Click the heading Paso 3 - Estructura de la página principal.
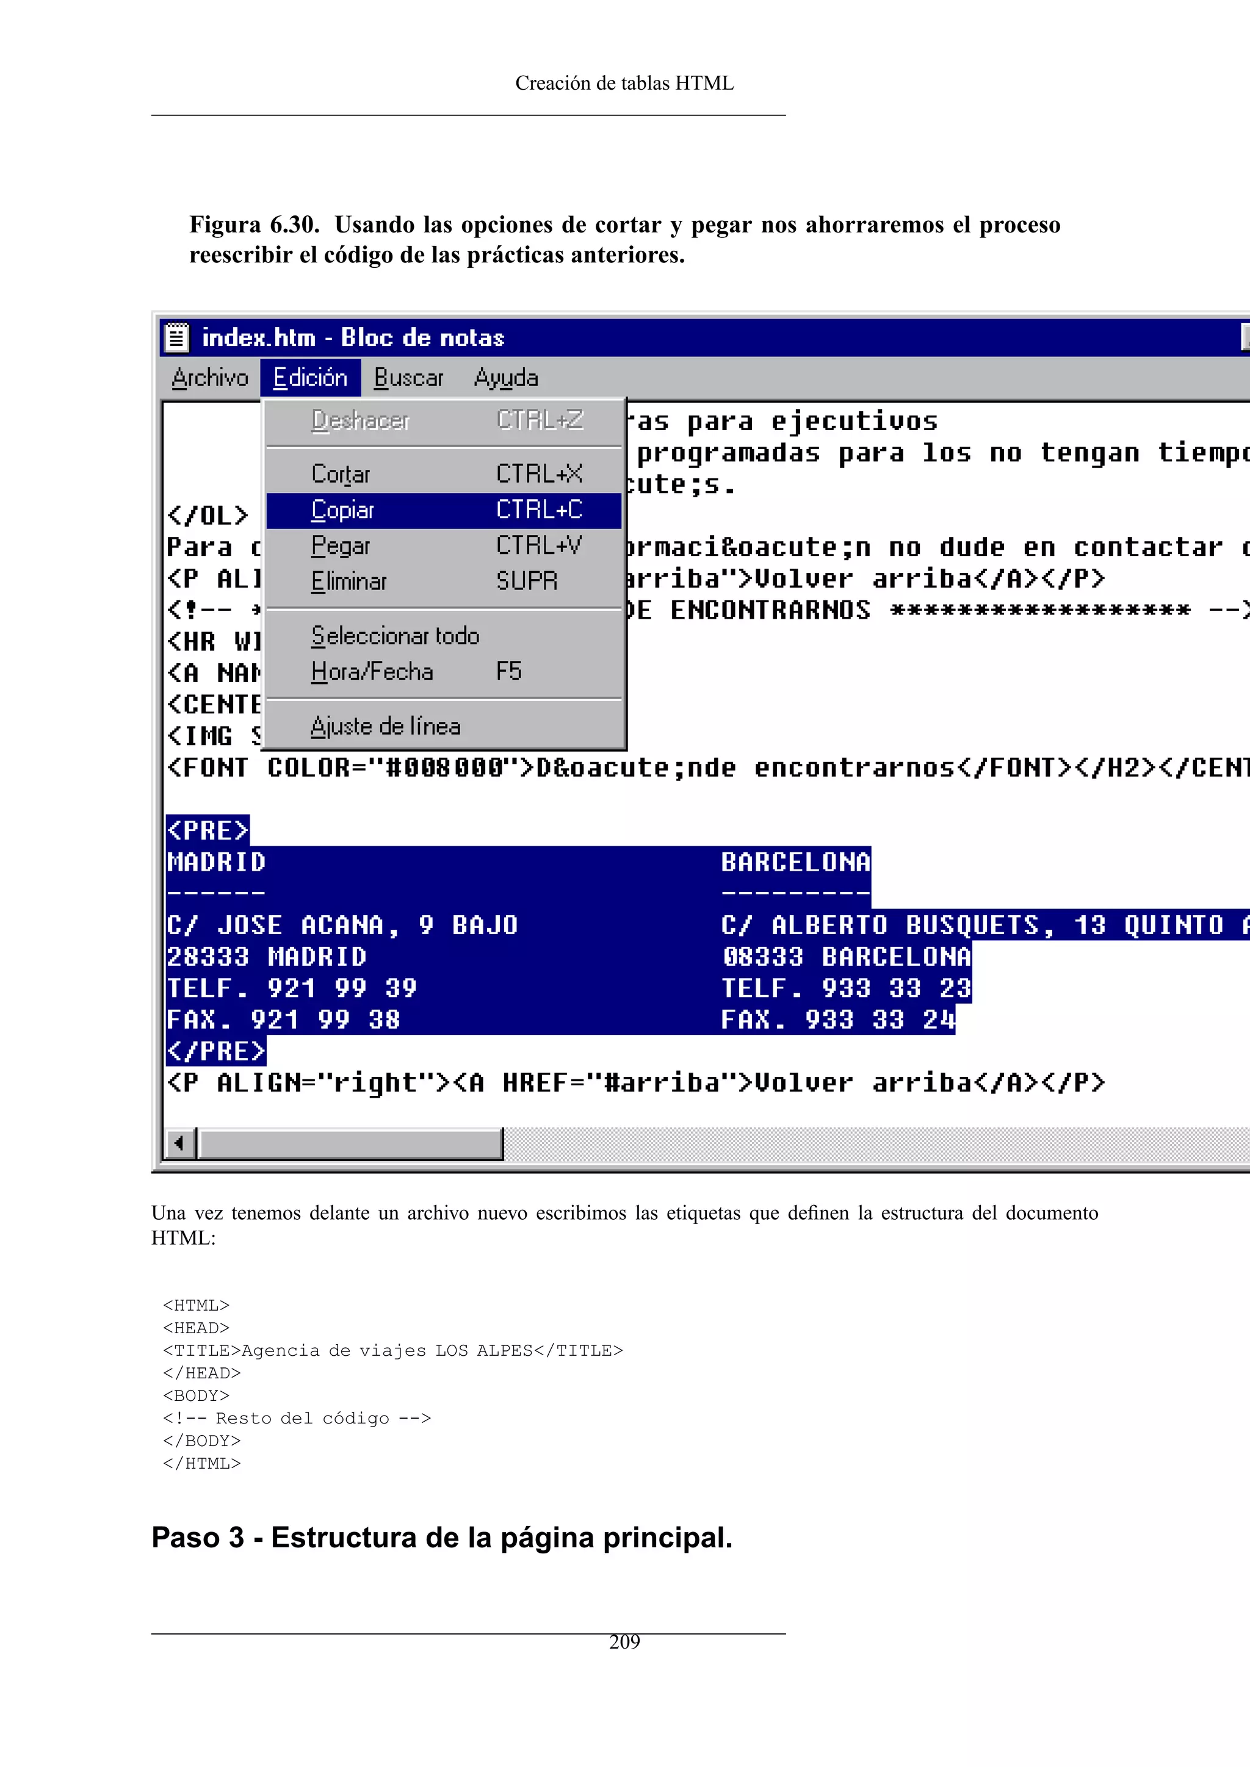Viewport: 1250px width, 1767px height. click(x=442, y=1538)
